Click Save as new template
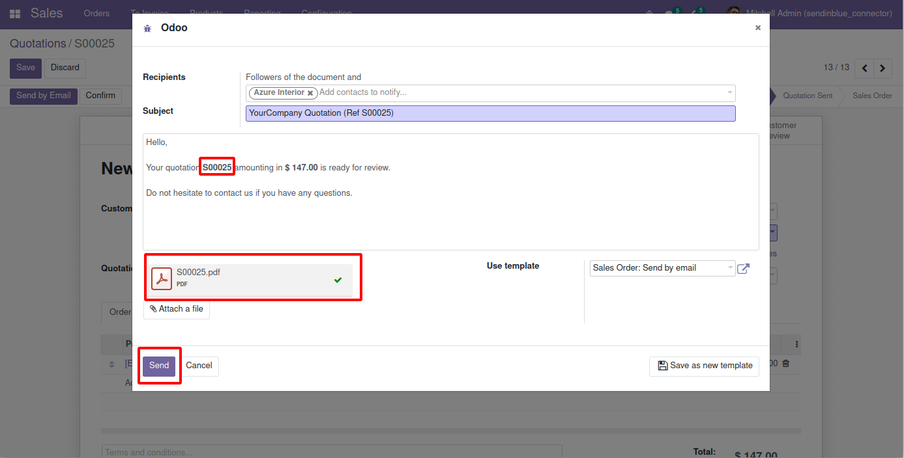The height and width of the screenshot is (458, 904). [x=704, y=366]
